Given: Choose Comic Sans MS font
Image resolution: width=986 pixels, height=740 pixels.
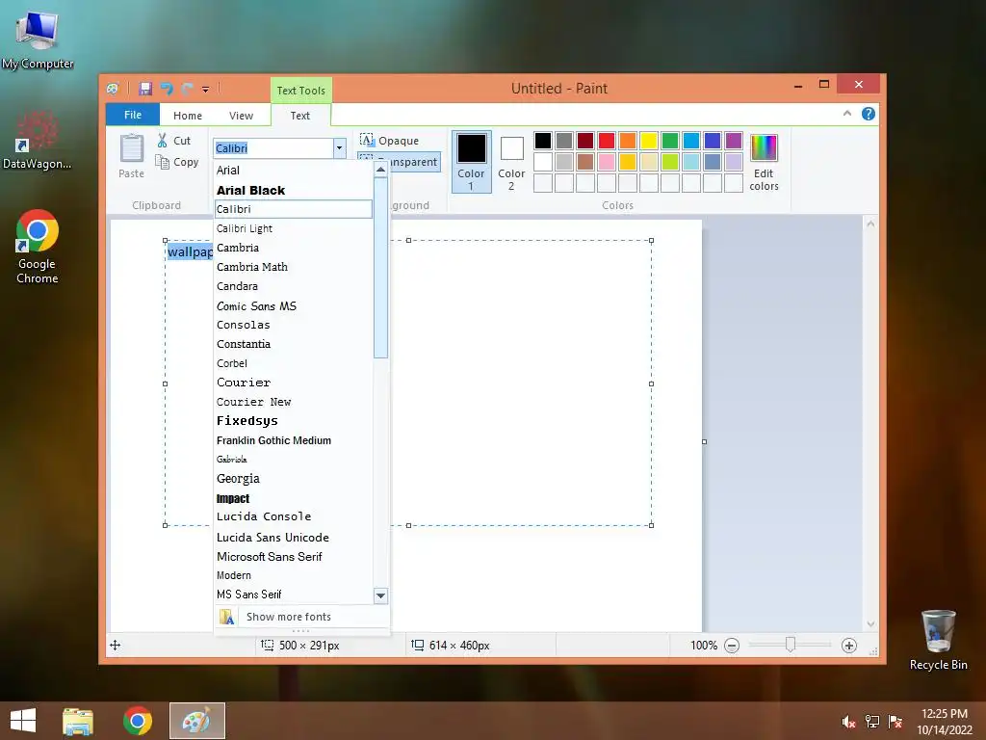Looking at the screenshot, I should (x=294, y=305).
